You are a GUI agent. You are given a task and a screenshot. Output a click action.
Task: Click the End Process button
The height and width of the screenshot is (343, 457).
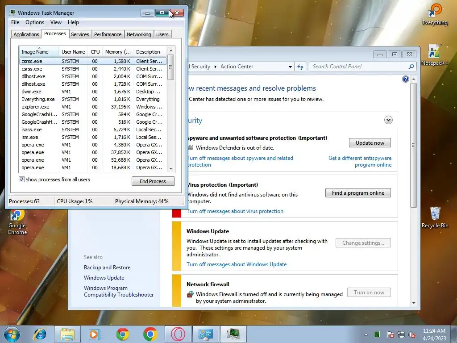(153, 181)
